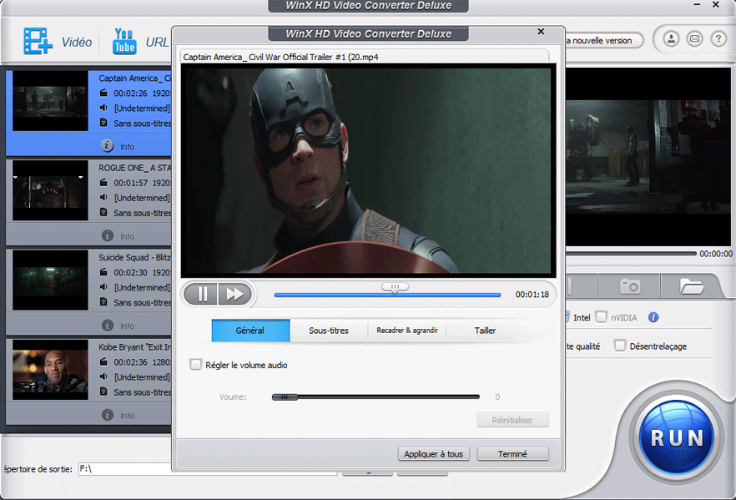
Task: Open the YouTube URL downloader icon
Action: (x=124, y=41)
